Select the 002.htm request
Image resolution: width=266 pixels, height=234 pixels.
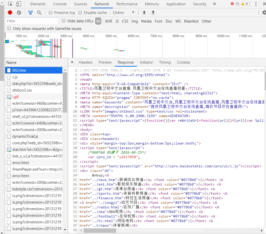click(34, 70)
